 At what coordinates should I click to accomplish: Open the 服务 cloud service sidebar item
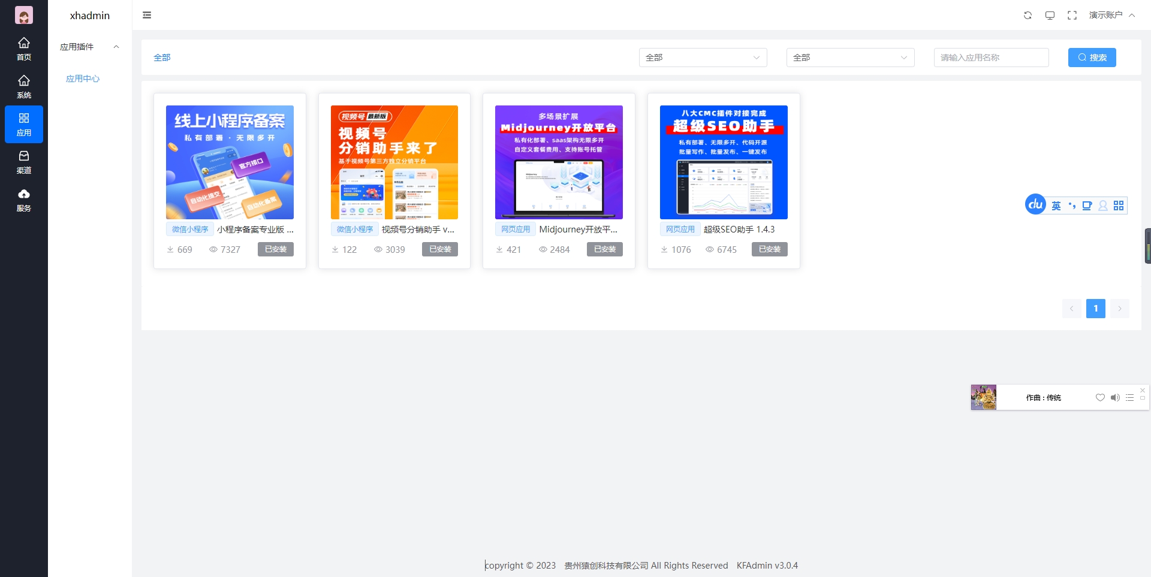pos(24,200)
